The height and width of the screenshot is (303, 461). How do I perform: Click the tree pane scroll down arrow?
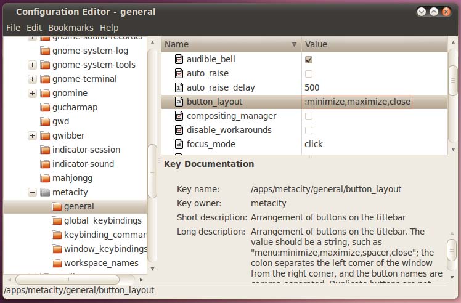(x=152, y=269)
